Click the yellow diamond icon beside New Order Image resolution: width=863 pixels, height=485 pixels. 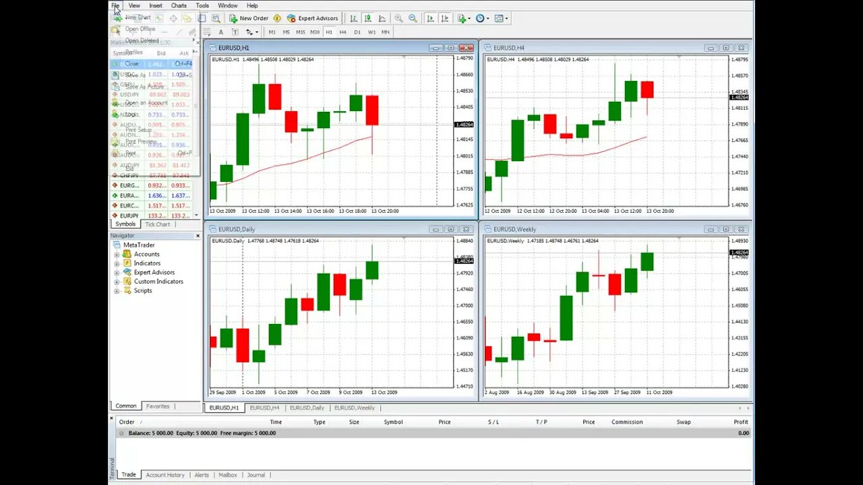coord(276,18)
